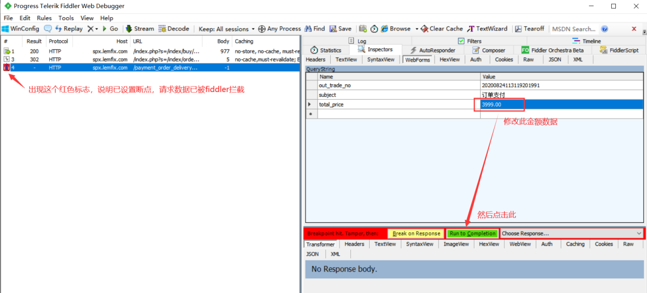
Task: Click the WinConfig toolbar icon
Action: coord(20,29)
